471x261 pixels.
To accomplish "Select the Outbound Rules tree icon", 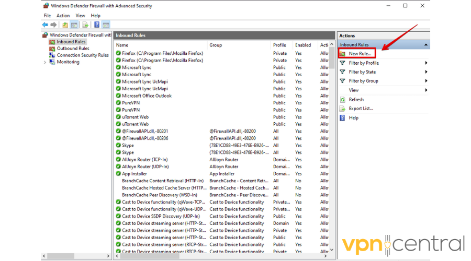I will (52, 49).
